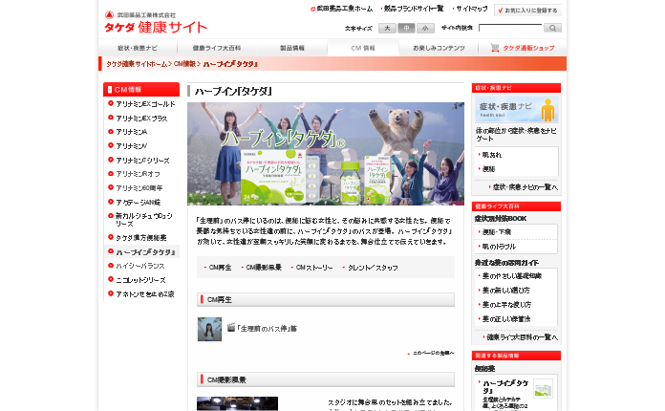Viewport: 665px width, 411px height.
Task: Click お気に入りに登録する button
Action: pyautogui.click(x=528, y=11)
